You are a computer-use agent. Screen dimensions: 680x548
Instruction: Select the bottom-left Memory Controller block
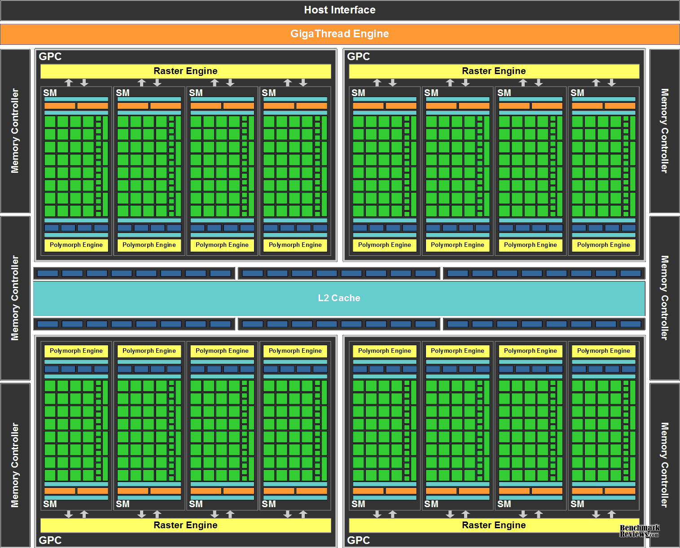coord(15,465)
